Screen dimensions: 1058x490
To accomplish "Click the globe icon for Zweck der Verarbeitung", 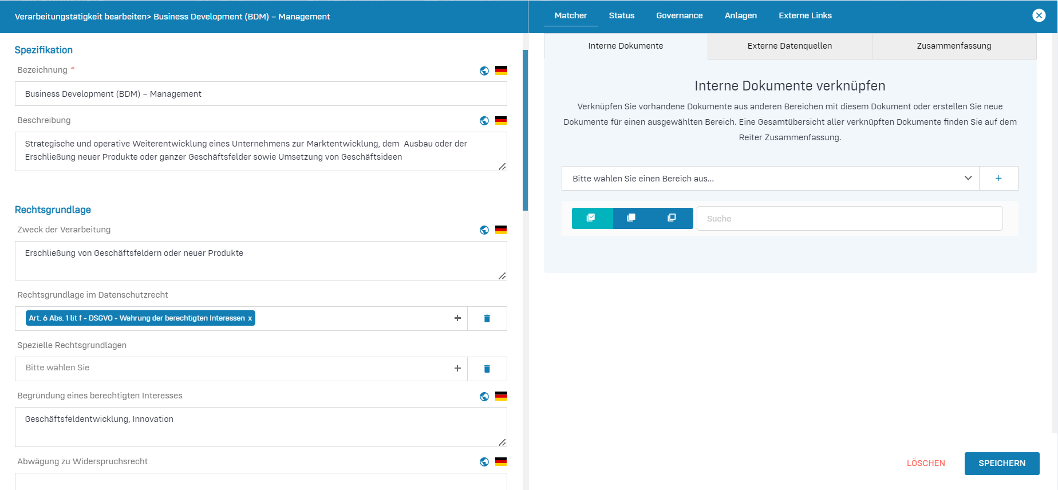I will pyautogui.click(x=484, y=230).
